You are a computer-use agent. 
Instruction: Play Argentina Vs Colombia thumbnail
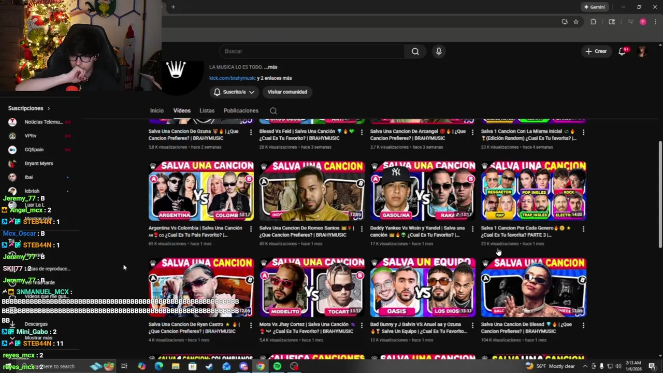(201, 191)
